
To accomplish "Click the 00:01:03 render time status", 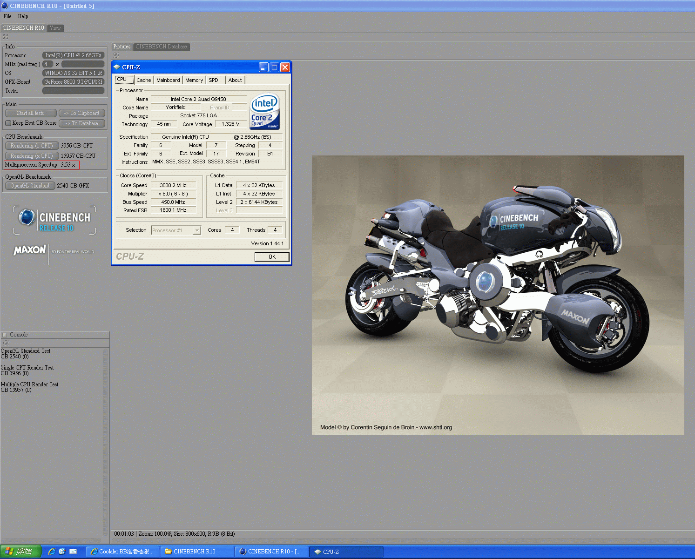I will [x=124, y=534].
